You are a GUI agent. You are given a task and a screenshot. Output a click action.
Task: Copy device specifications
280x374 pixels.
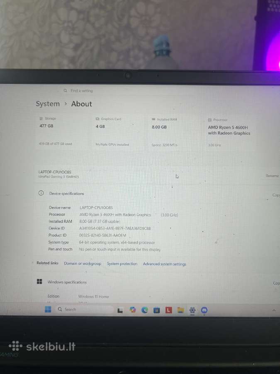click(276, 195)
